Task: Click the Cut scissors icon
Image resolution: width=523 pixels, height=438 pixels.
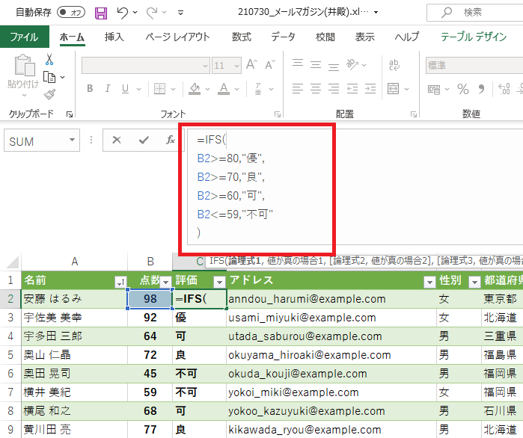Action: coord(49,59)
